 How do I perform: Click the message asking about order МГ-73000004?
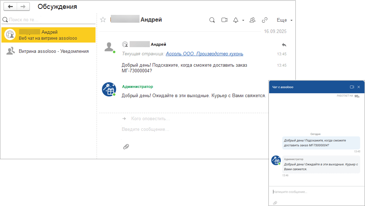pyautogui.click(x=184, y=68)
